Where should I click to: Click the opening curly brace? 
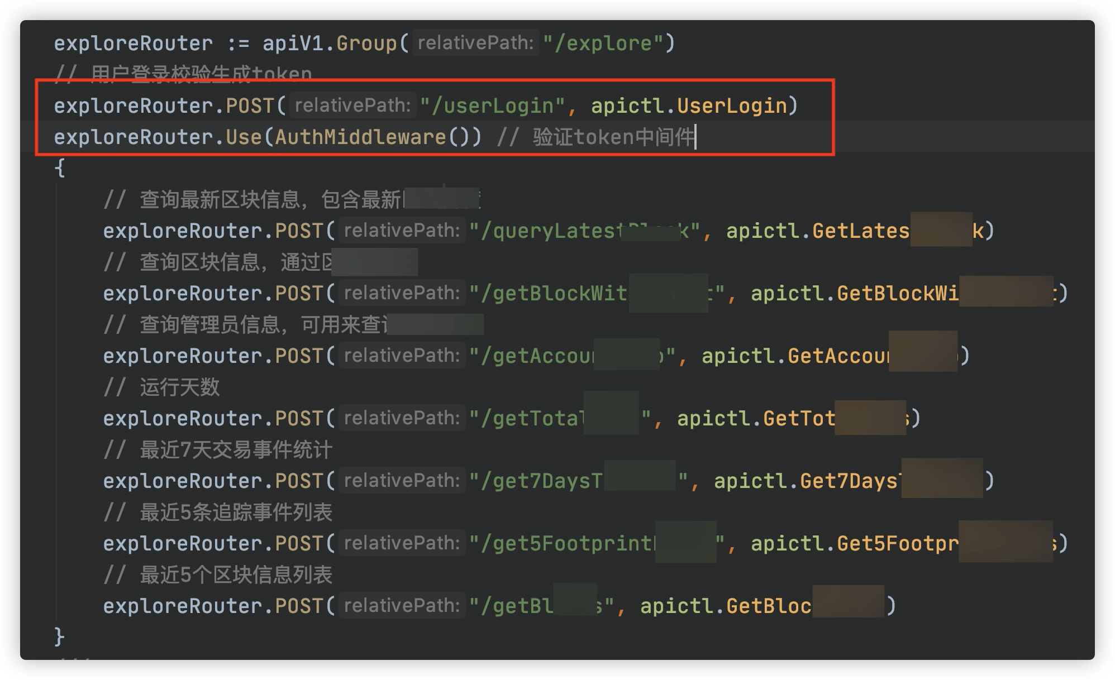click(60, 168)
